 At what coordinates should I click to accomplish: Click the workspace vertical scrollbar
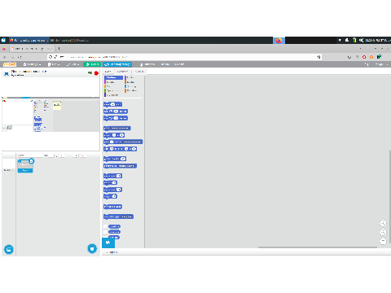pyautogui.click(x=390, y=196)
